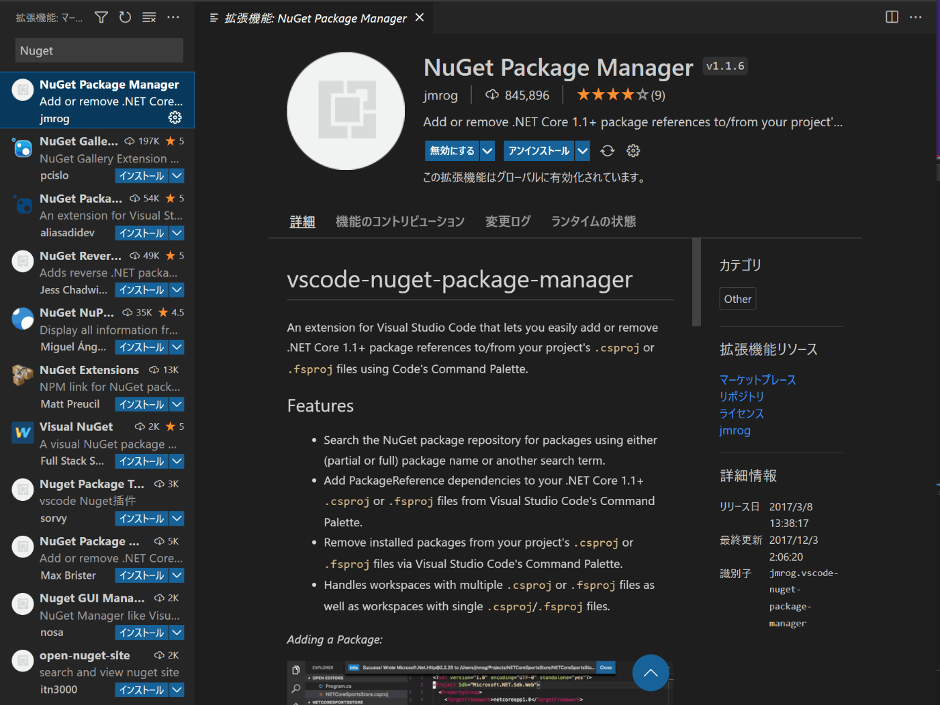Open the ライセンス link
Screen dimensions: 940x705
tap(742, 414)
